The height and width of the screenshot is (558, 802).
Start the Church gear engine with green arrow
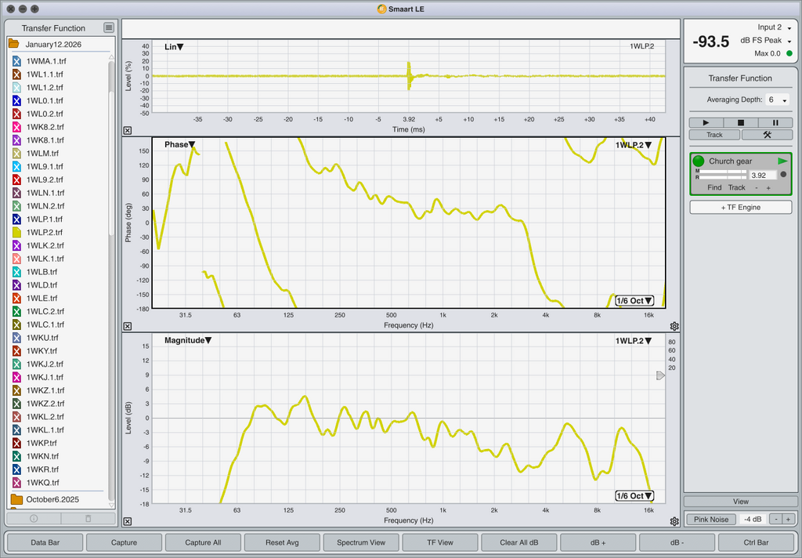[x=782, y=161]
